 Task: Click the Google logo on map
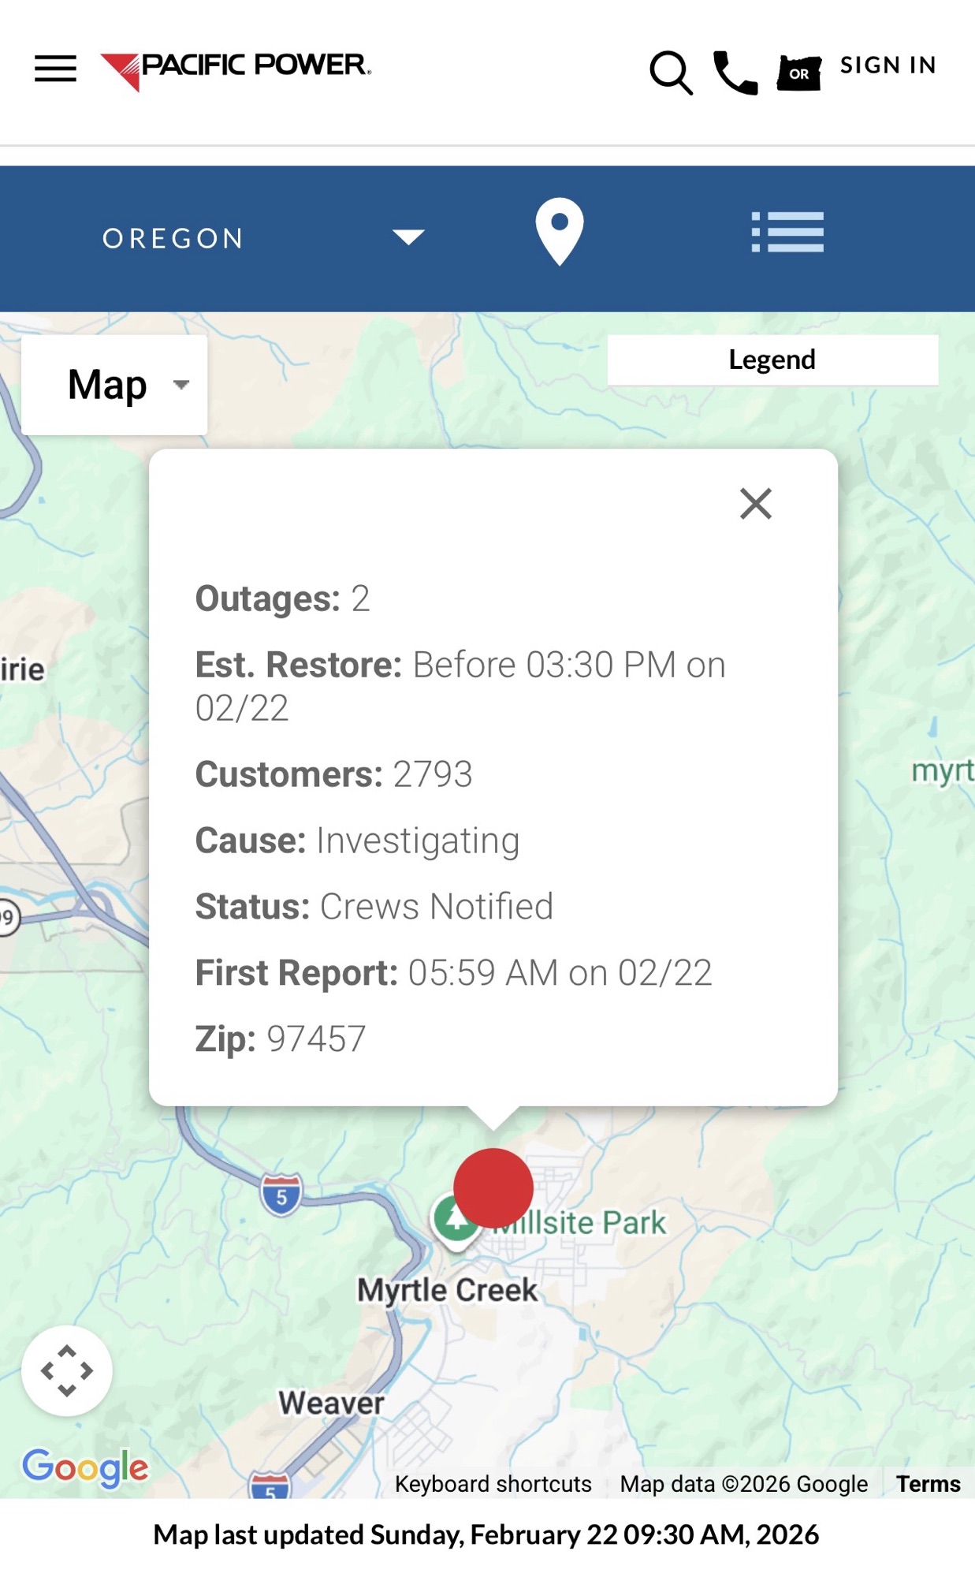[85, 1467]
